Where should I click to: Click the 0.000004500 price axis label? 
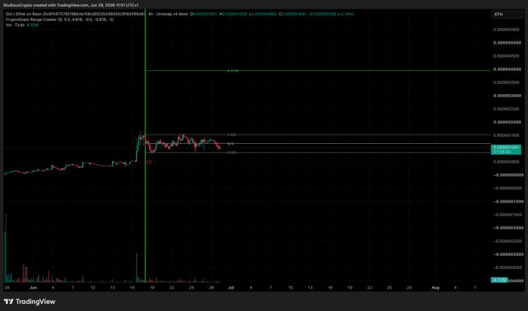click(506, 56)
